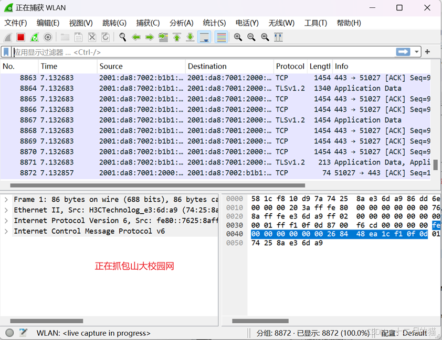Select packet 8867 Application Data row
The image size is (442, 340).
pyautogui.click(x=215, y=120)
